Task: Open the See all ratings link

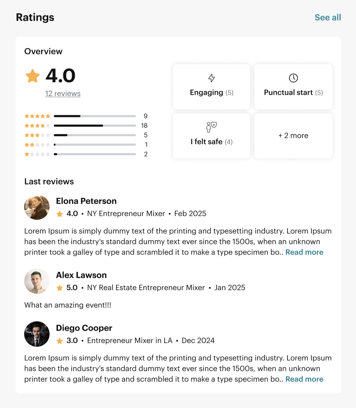Action: pos(328,17)
